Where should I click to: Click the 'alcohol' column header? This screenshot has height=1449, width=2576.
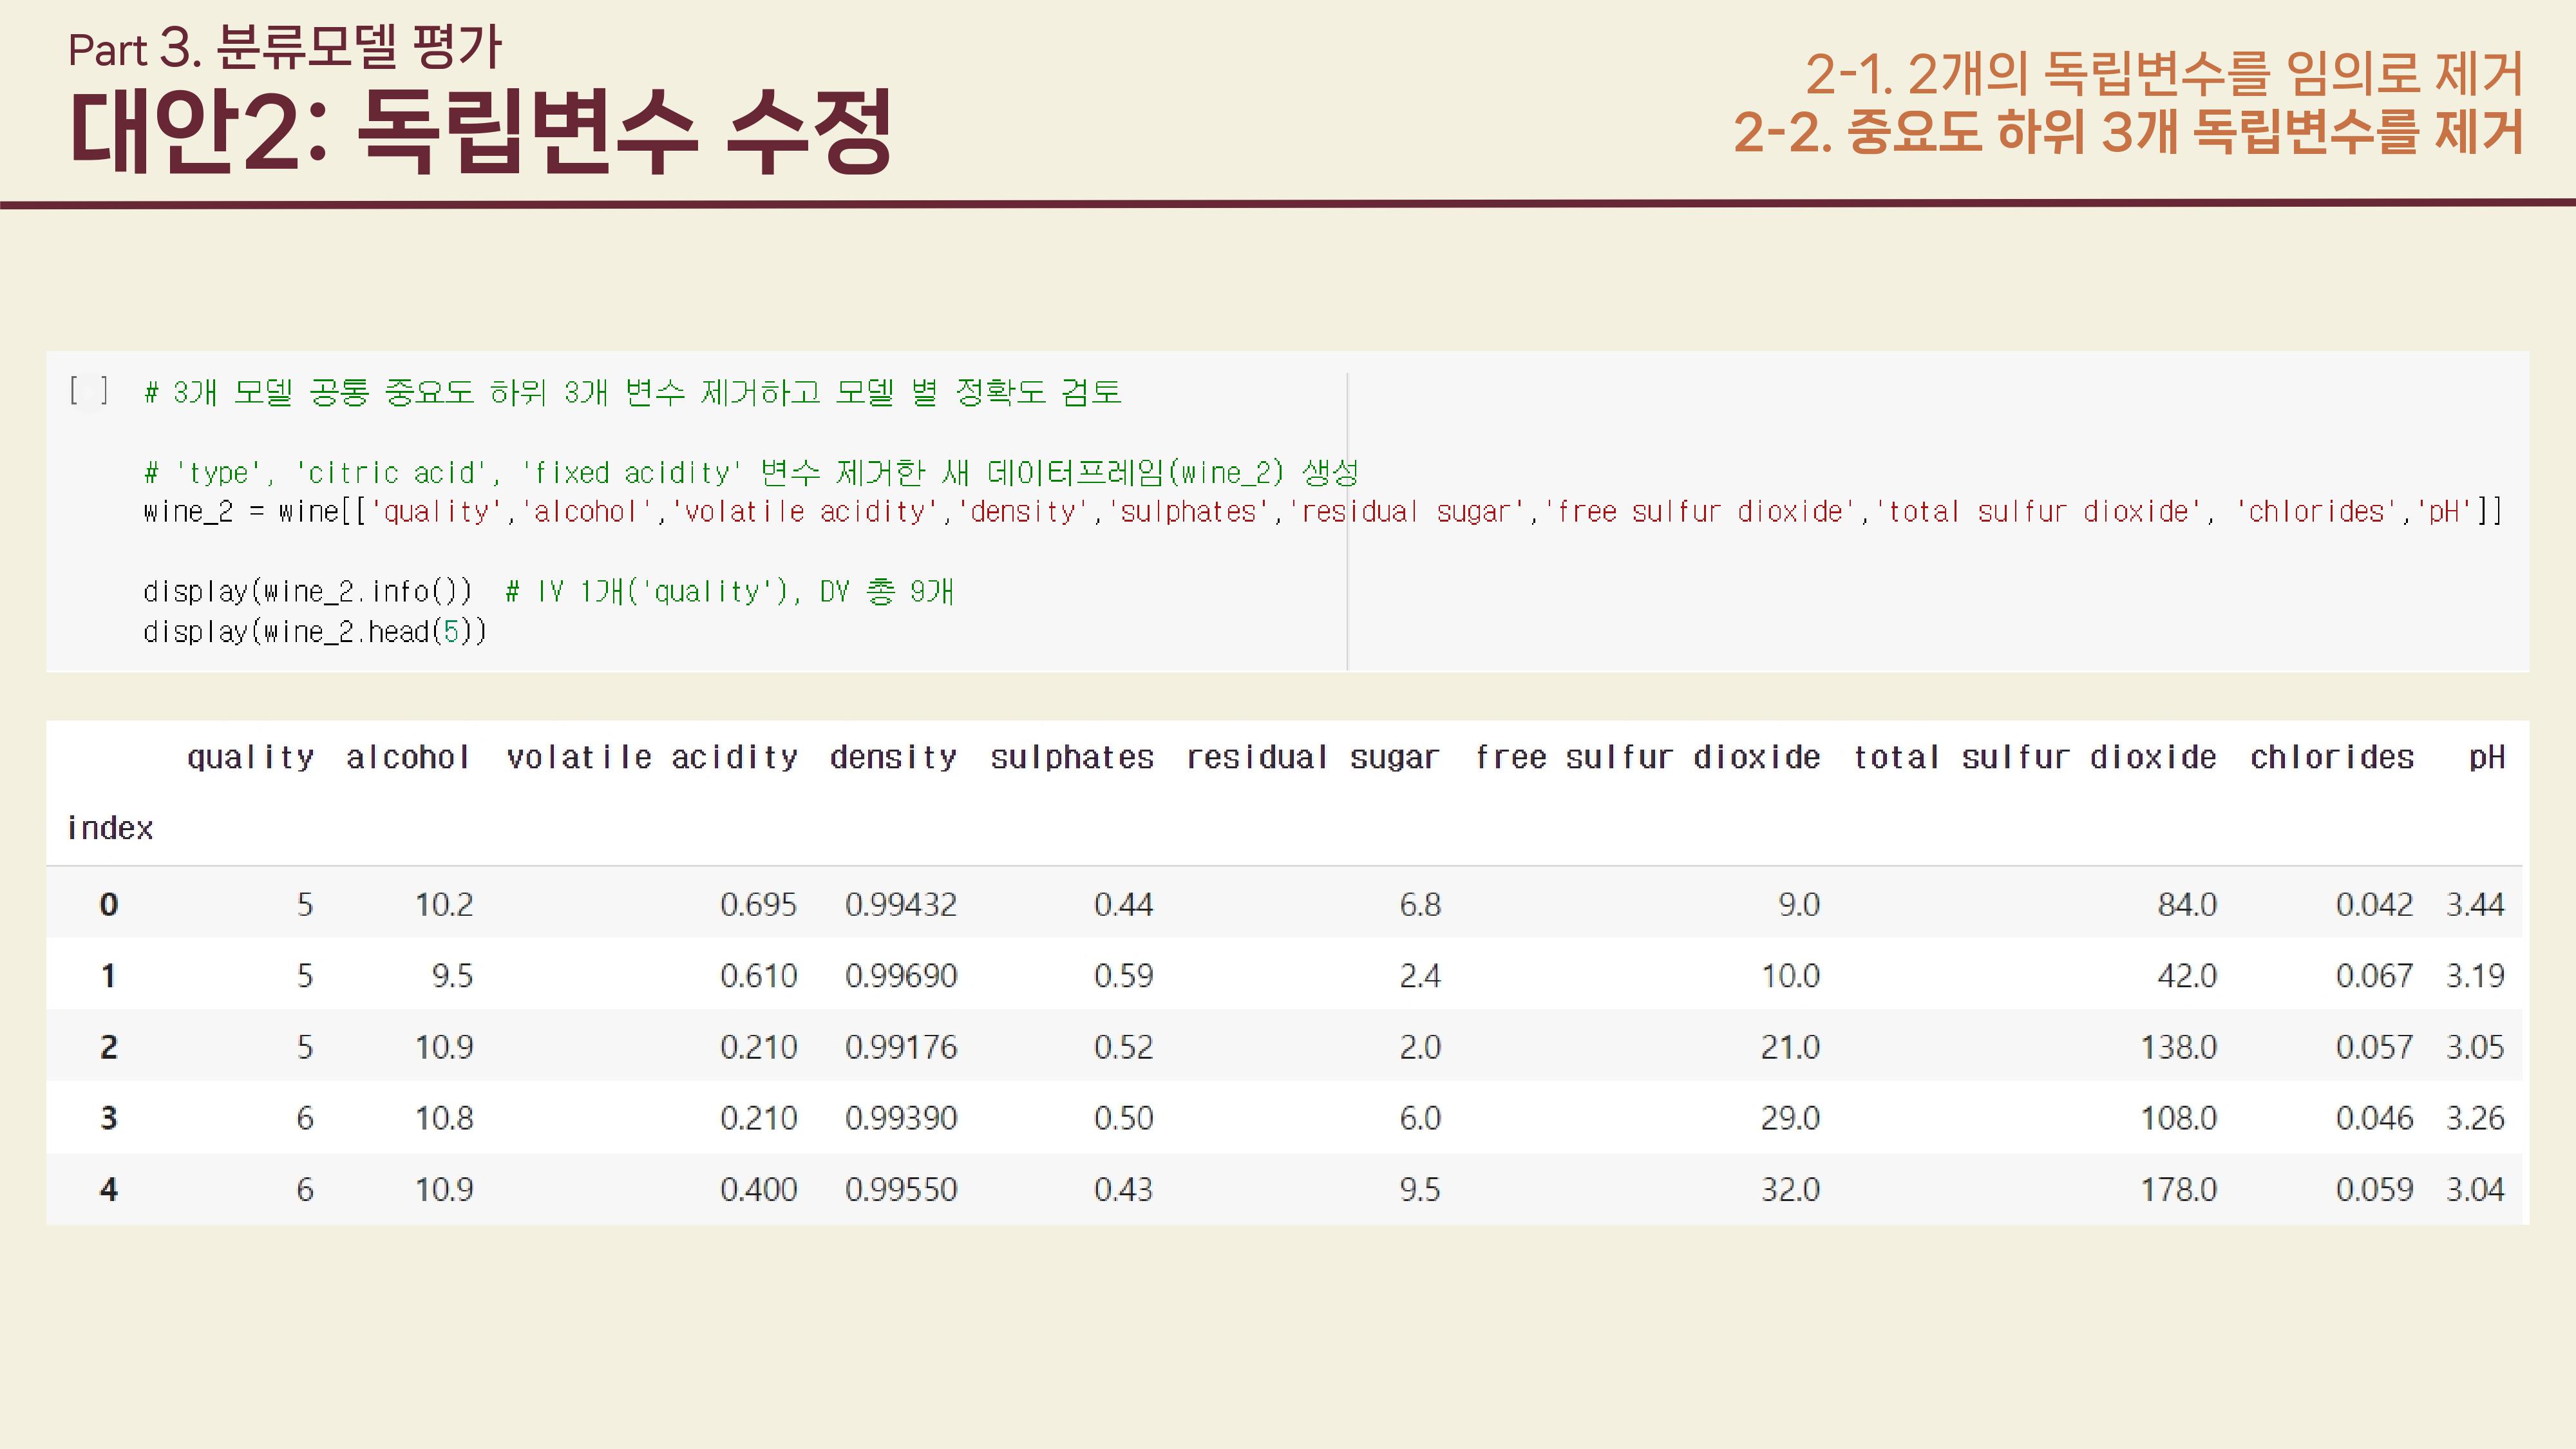coord(408,757)
